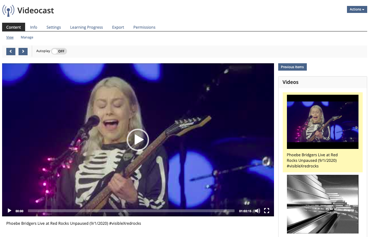Mute the video using the speaker icon
370x237 pixels.
(258, 211)
